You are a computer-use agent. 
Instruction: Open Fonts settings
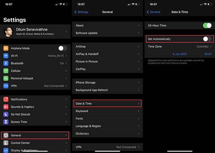[107, 119]
